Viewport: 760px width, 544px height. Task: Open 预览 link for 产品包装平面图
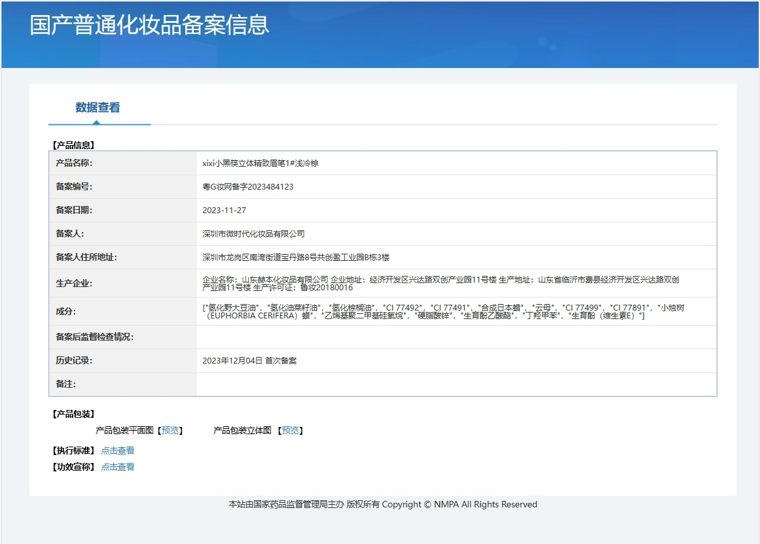[x=170, y=430]
